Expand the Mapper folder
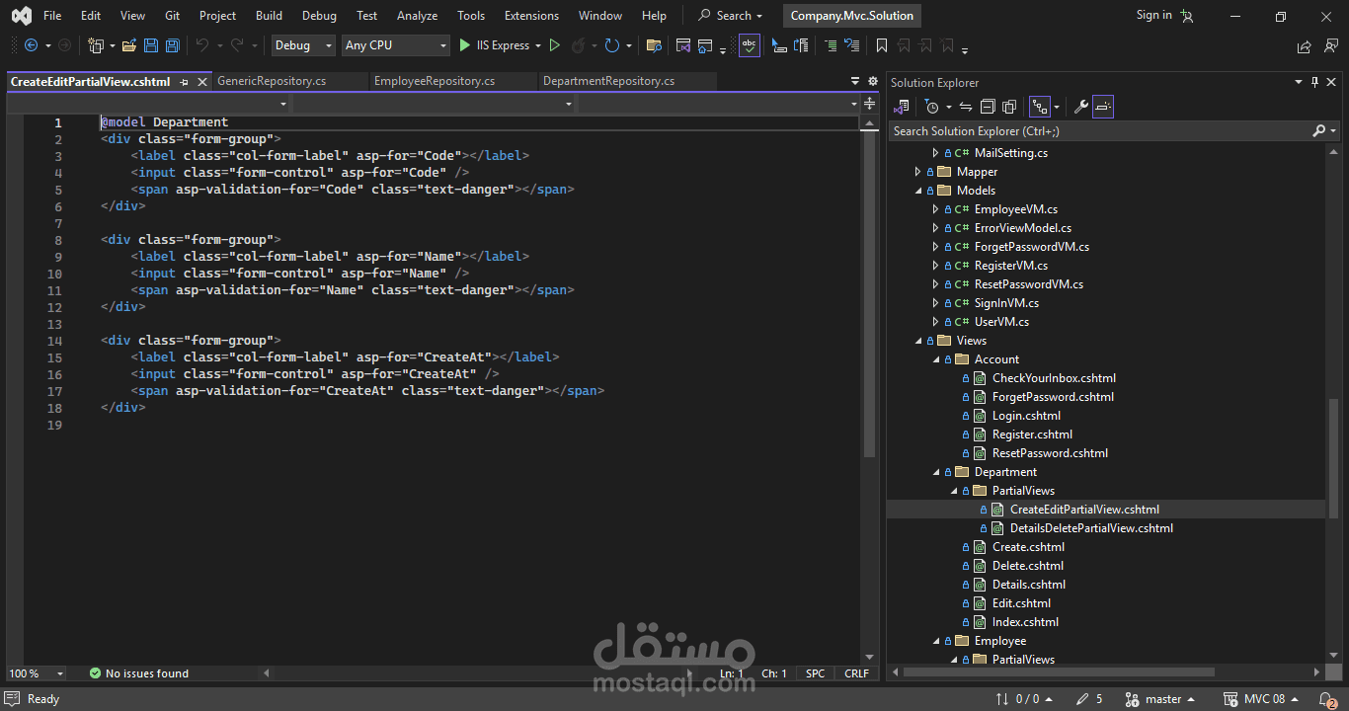The image size is (1349, 711). tap(918, 172)
